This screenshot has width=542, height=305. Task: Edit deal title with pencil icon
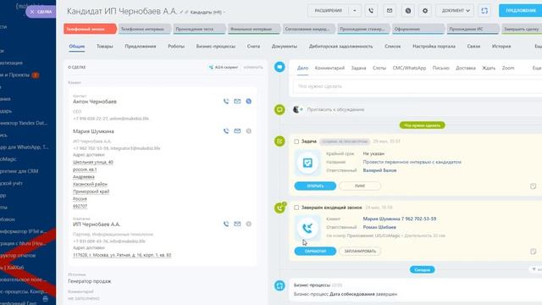[181, 12]
